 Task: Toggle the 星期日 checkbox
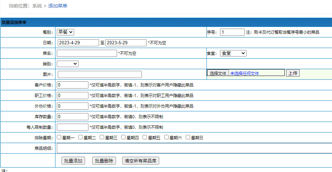pos(188,138)
